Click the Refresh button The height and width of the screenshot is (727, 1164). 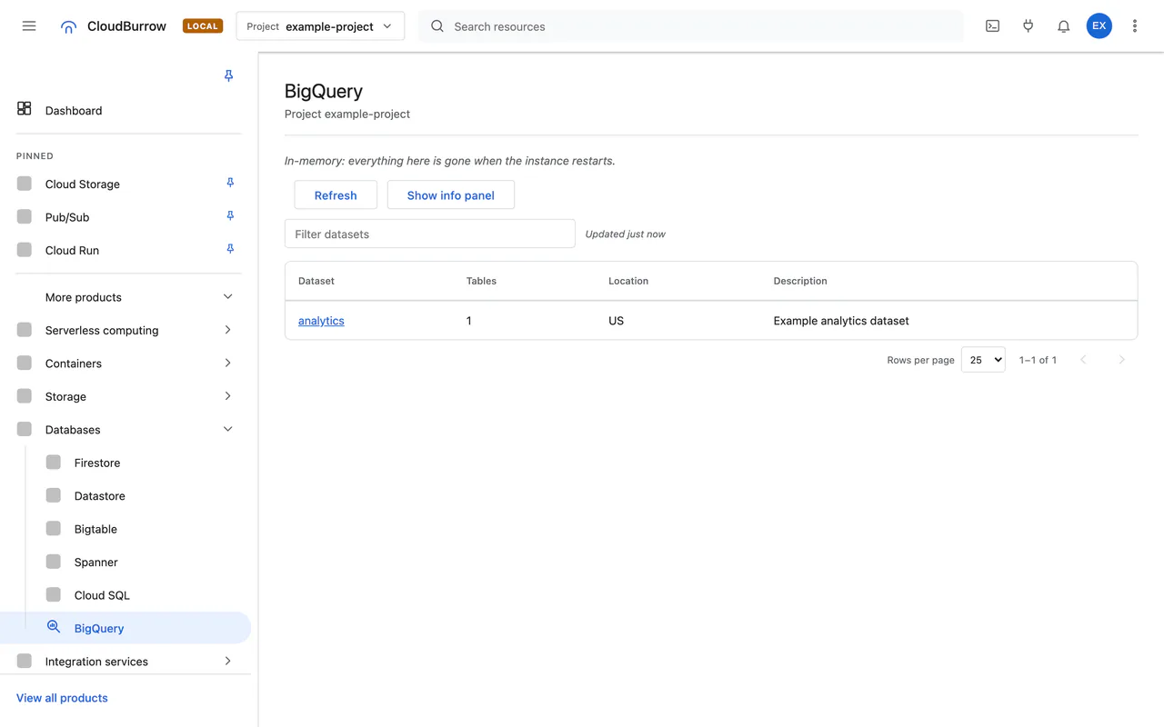pos(336,195)
